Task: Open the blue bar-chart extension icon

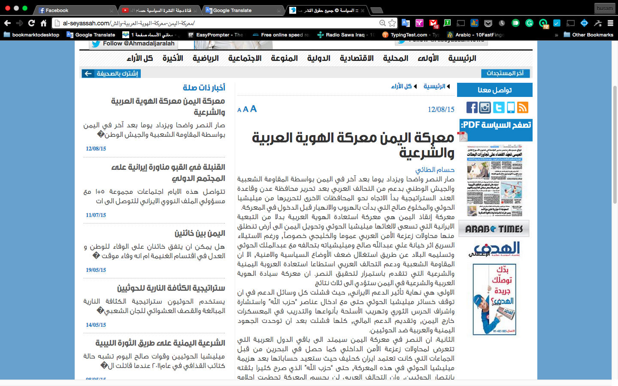Action: pos(474,23)
